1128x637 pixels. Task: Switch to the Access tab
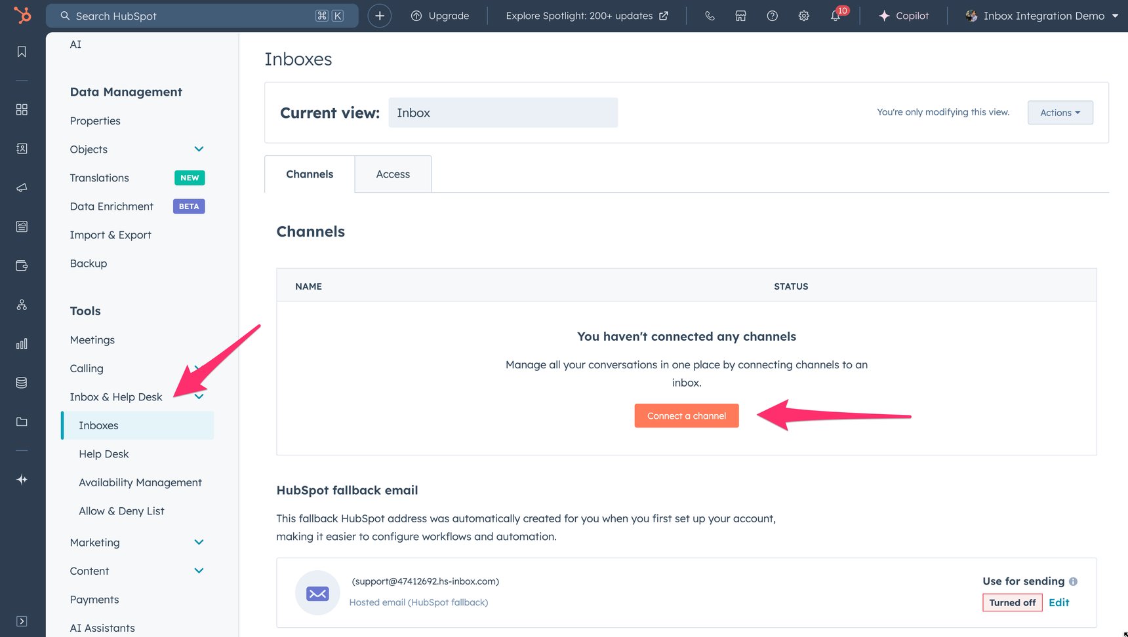click(x=392, y=174)
